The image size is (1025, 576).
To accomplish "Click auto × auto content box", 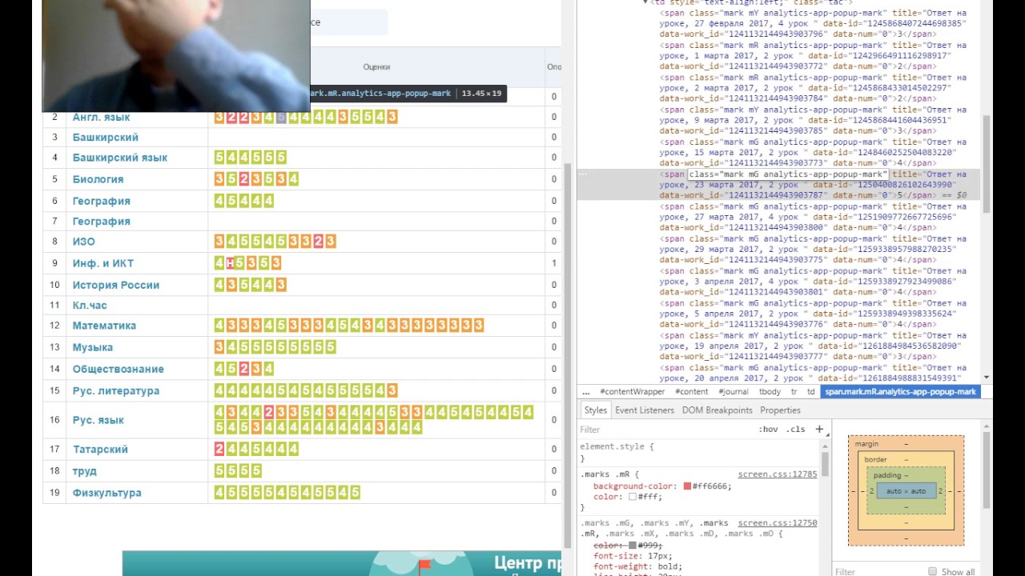I will click(x=906, y=491).
